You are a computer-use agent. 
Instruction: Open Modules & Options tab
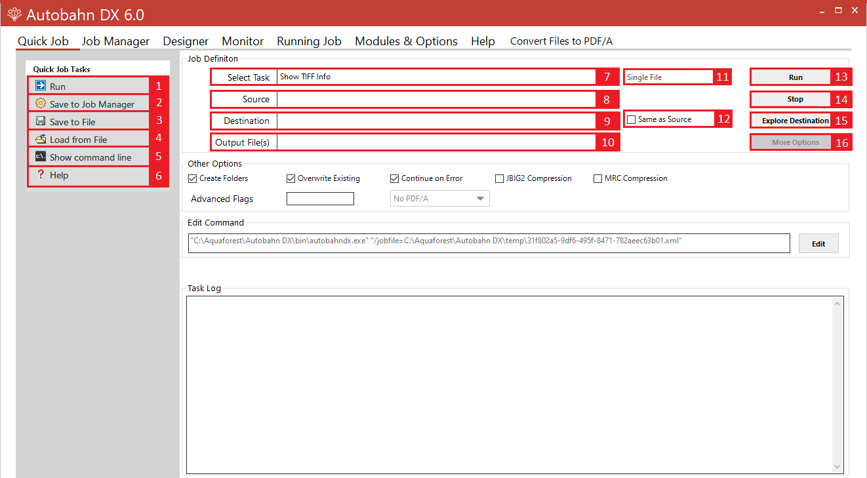406,41
